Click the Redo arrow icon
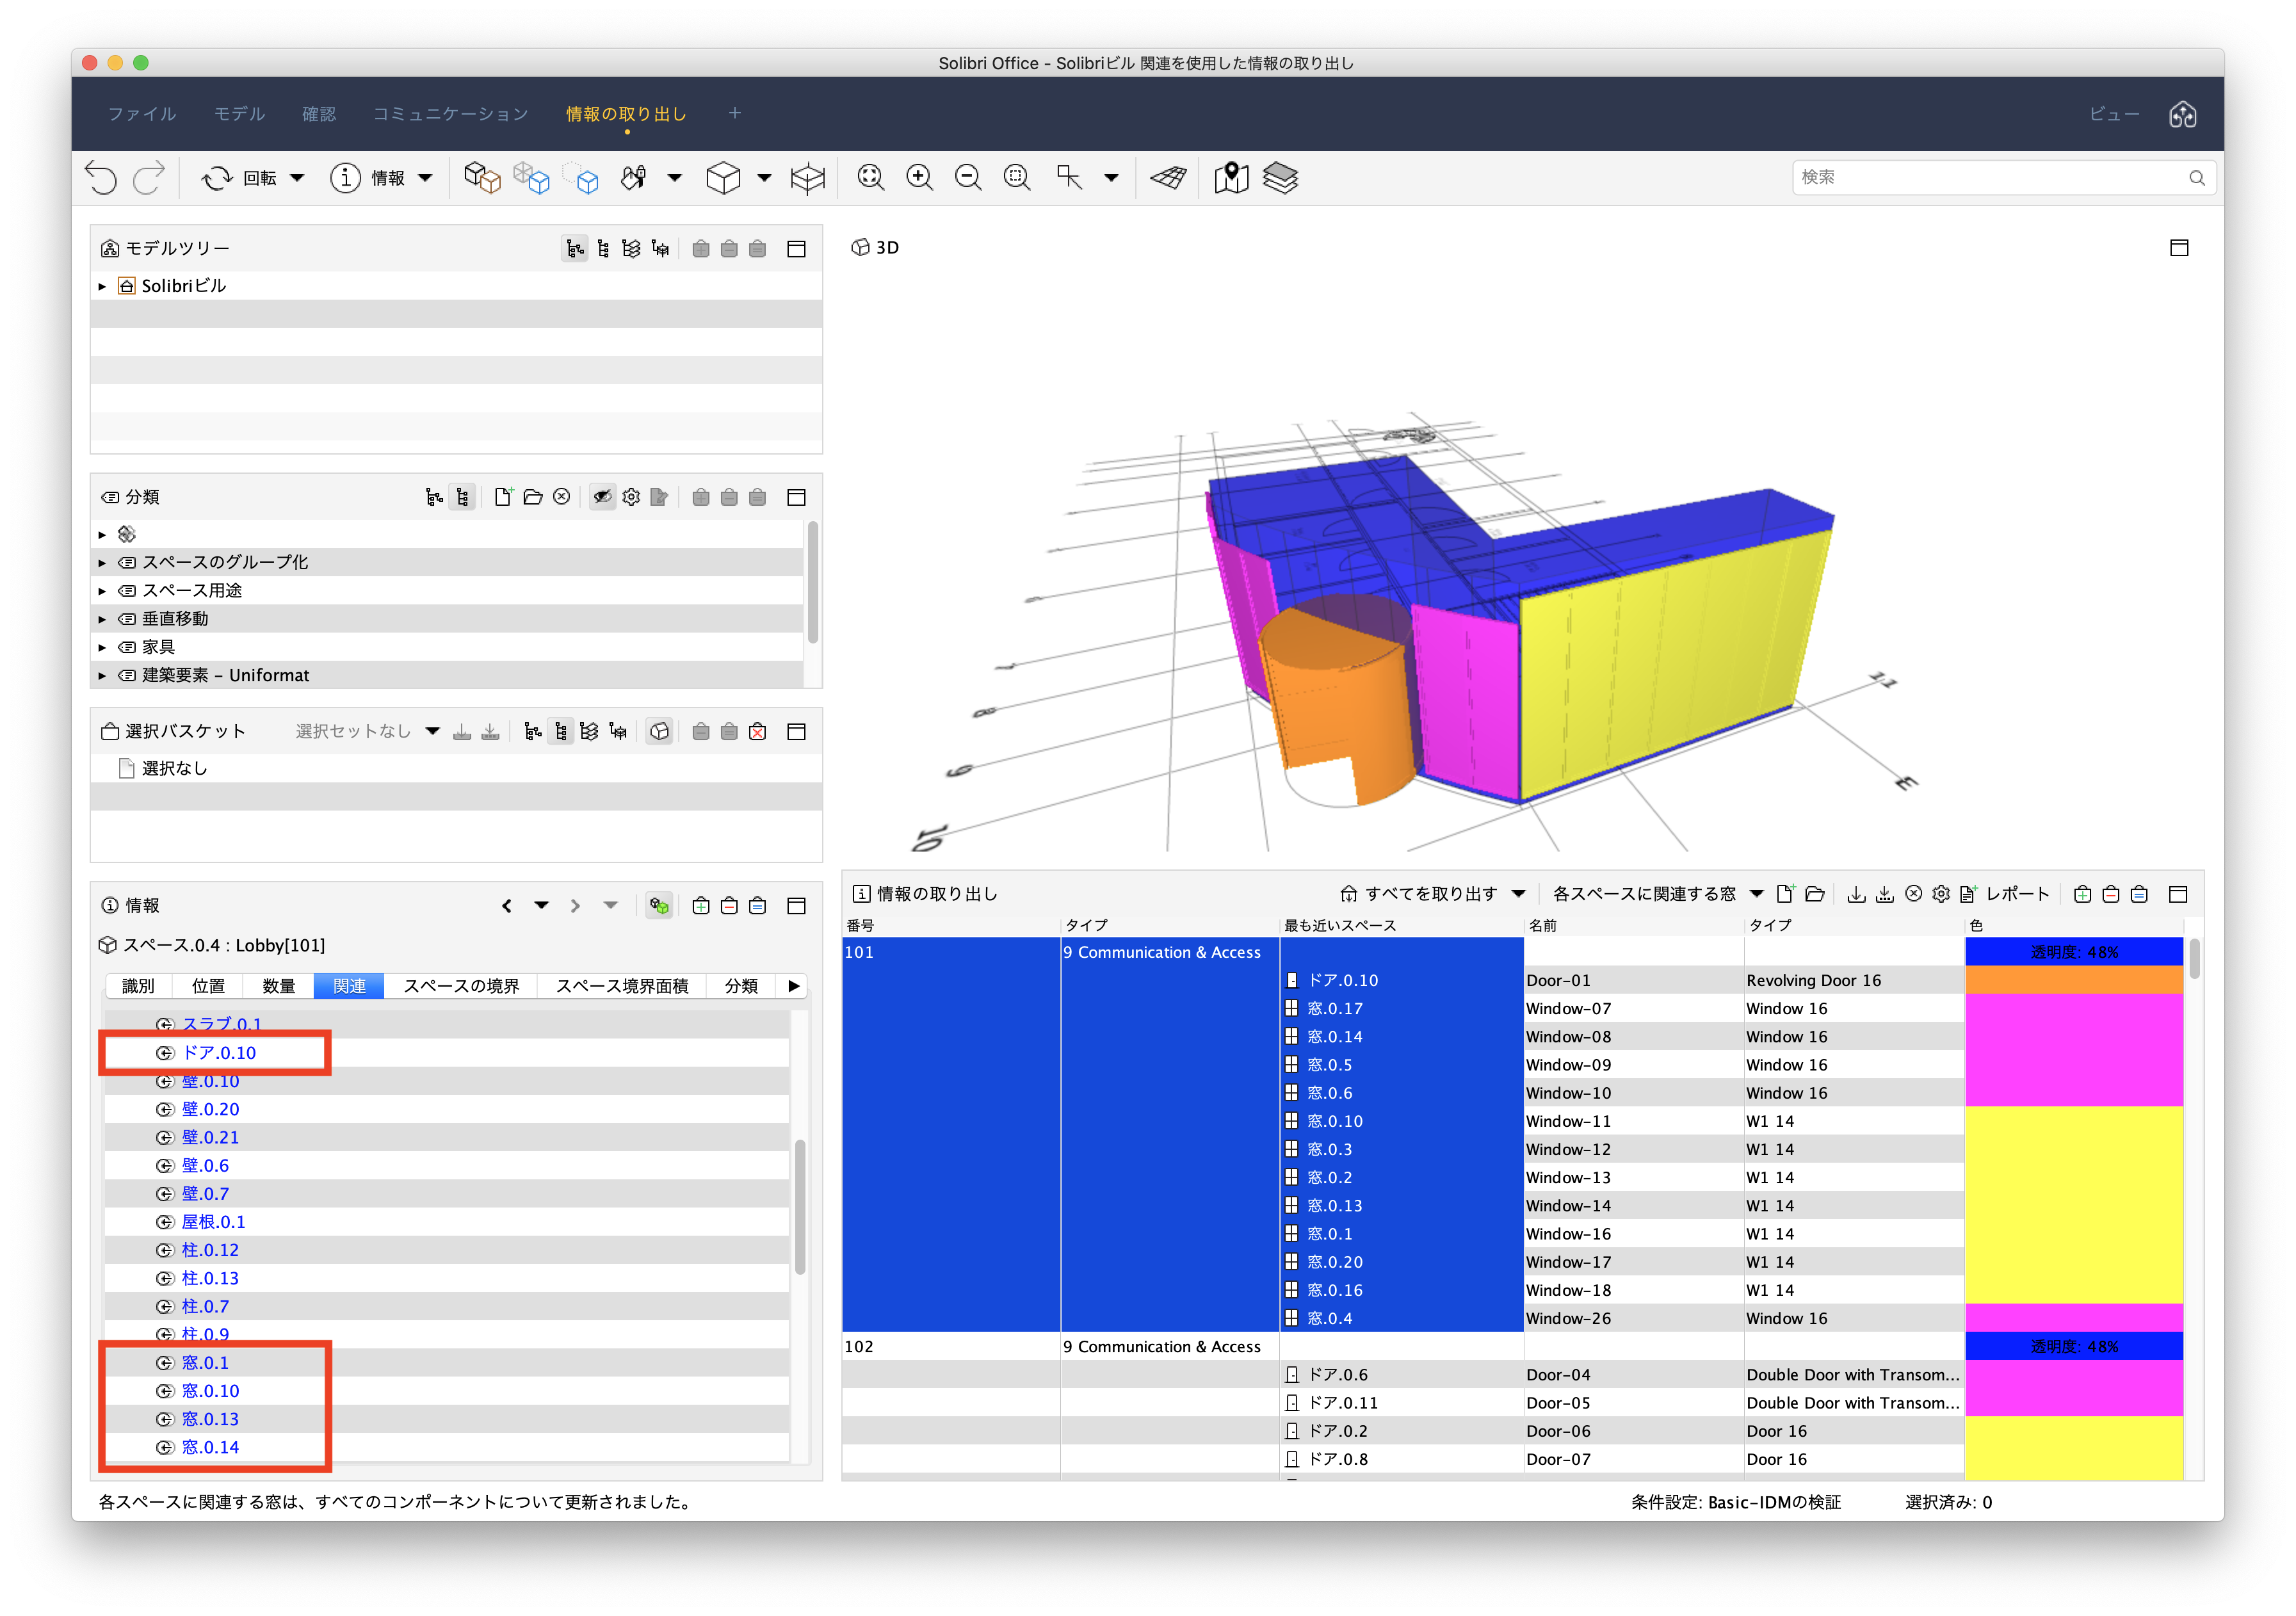The width and height of the screenshot is (2296, 1616). point(149,178)
